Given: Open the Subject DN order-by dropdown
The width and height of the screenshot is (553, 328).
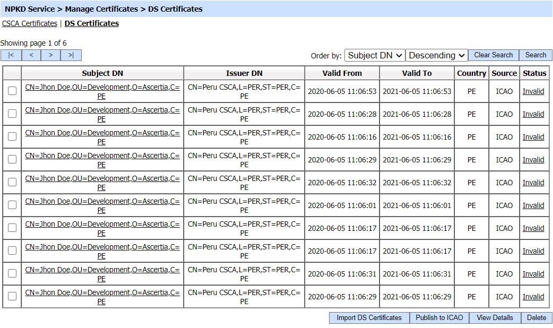Looking at the screenshot, I should coord(375,55).
